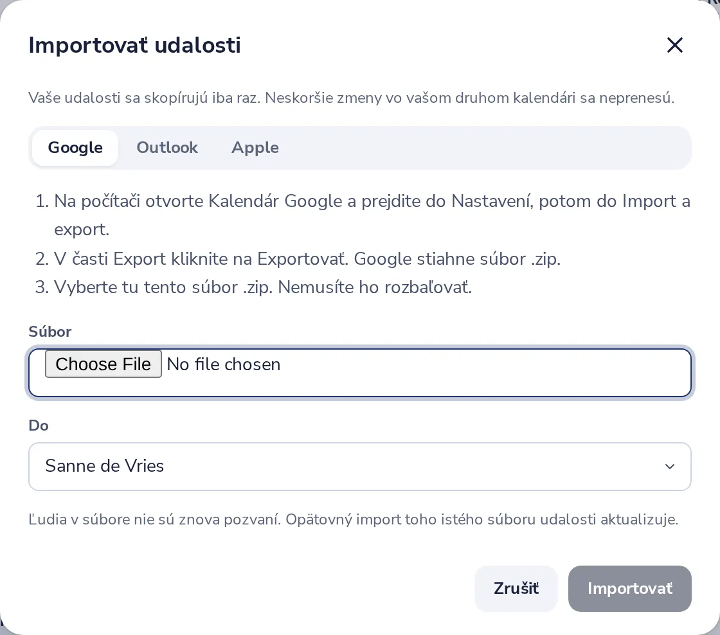Screen dimensions: 720x635
Task: Click the 'Ľudia v súbore' hint text
Action: [353, 519]
